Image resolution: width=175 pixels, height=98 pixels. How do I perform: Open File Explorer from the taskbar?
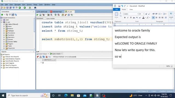pyautogui.click(x=72, y=96)
